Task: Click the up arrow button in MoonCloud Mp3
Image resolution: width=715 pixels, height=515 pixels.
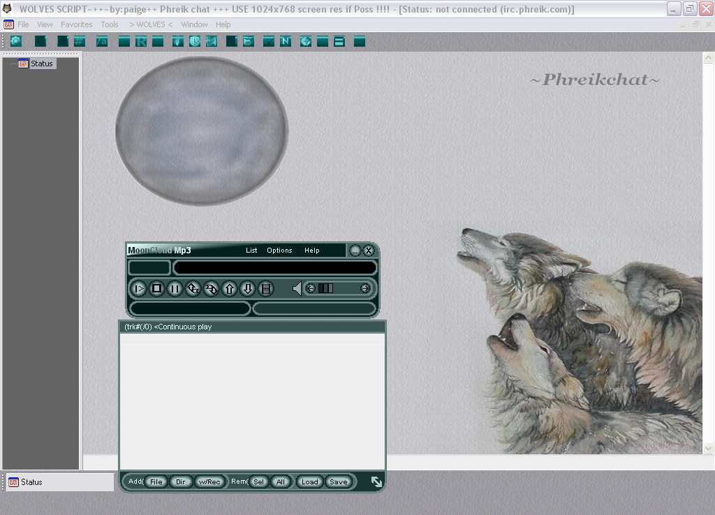Action: click(229, 288)
